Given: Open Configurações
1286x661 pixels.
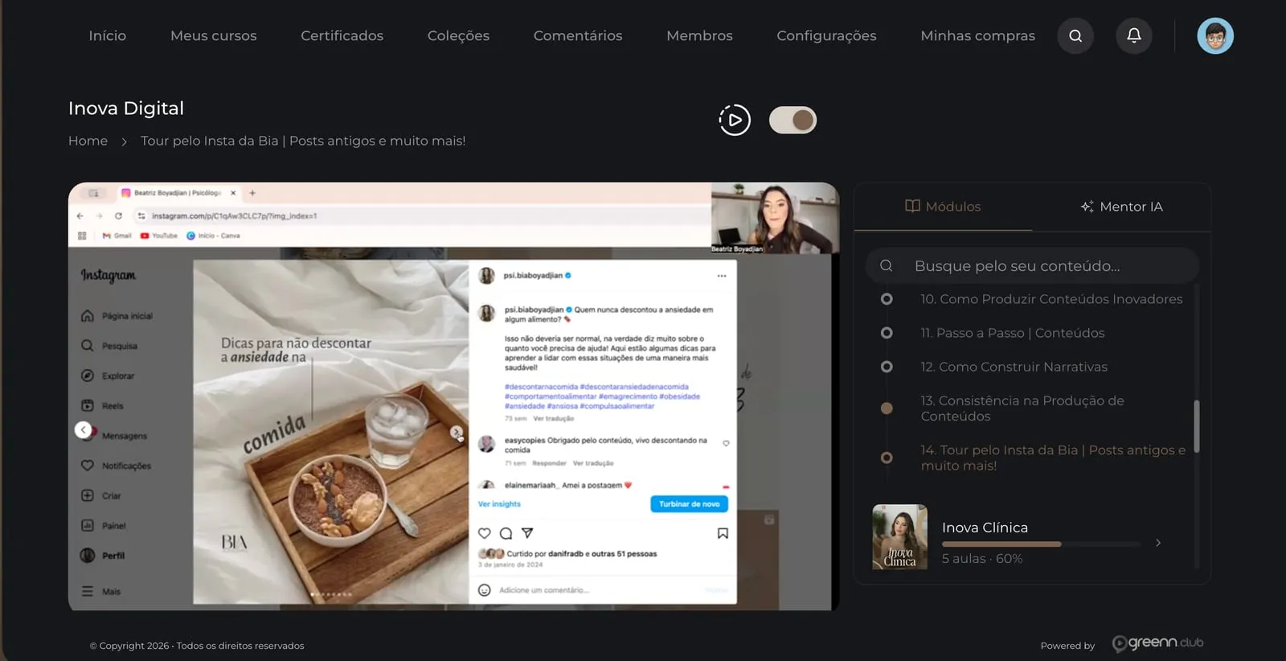Looking at the screenshot, I should (826, 35).
